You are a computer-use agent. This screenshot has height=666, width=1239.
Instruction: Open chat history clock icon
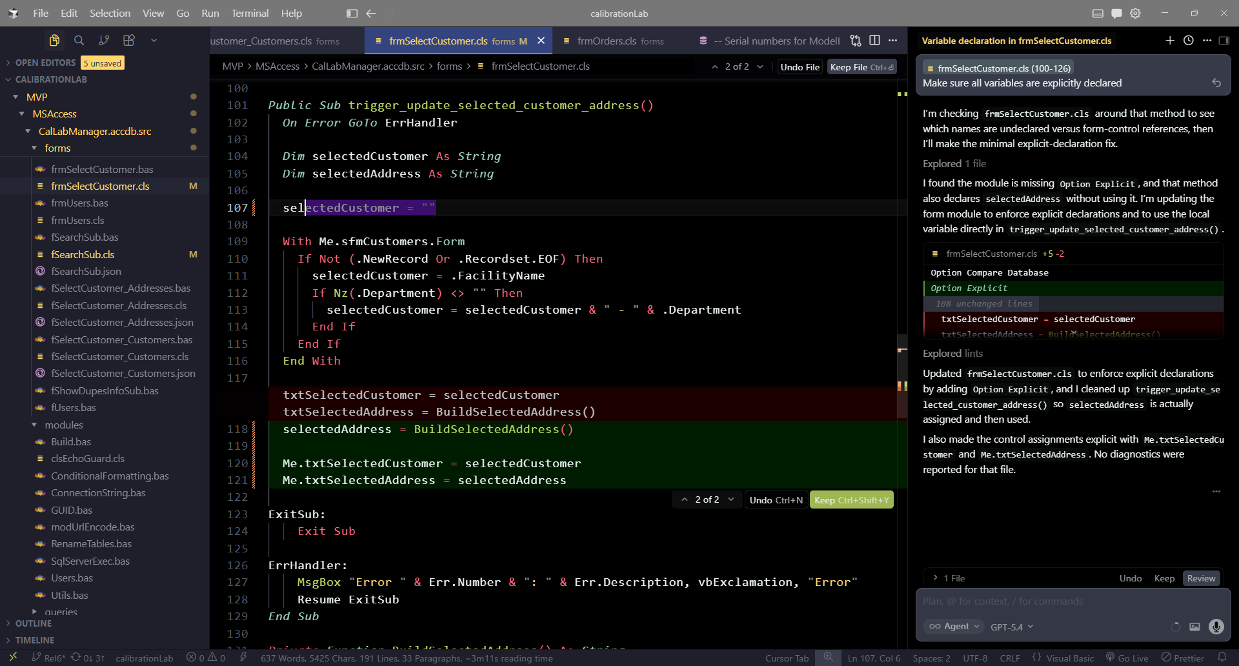click(x=1188, y=41)
